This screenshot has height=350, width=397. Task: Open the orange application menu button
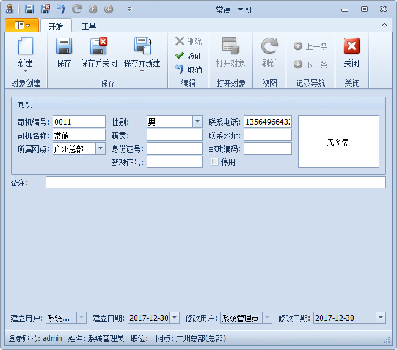click(x=22, y=26)
